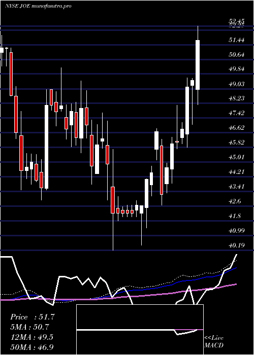Select the 46.62 price axis label
The image size is (254, 355).
[237, 128]
